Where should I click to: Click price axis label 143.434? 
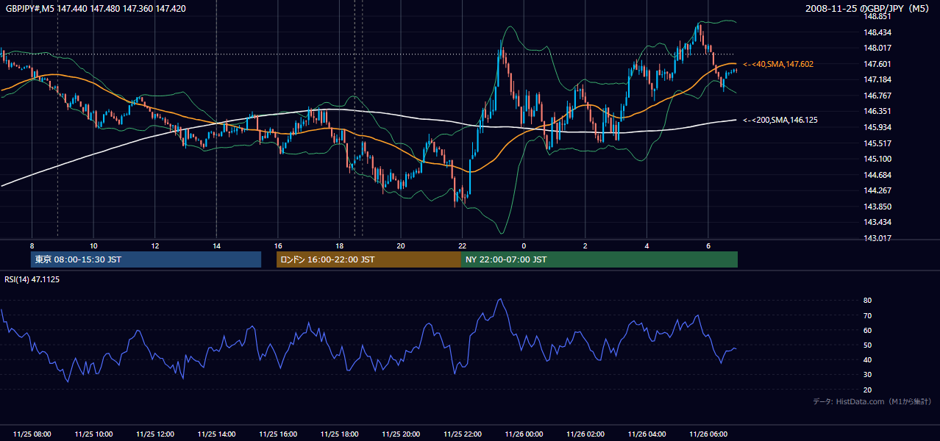point(879,222)
